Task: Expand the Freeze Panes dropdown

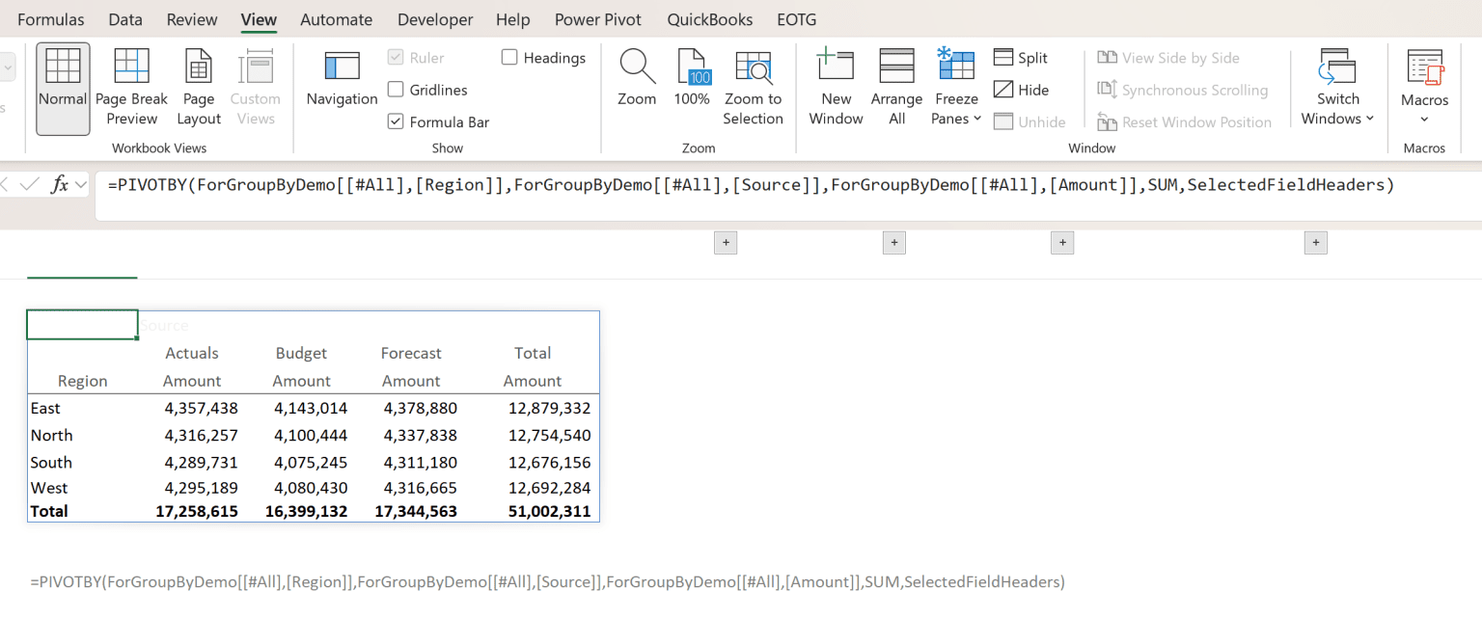Action: coord(956,86)
